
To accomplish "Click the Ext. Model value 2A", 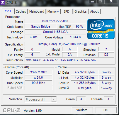I will click(70, 55).
